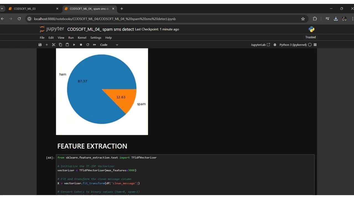
Task: Open the Settings menu
Action: tap(96, 38)
